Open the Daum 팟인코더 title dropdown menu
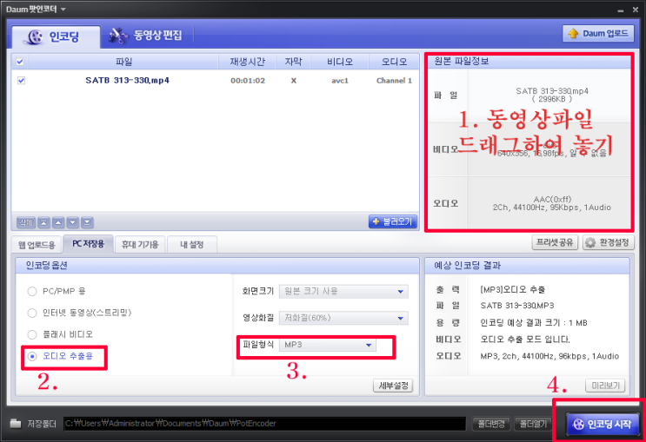The height and width of the screenshot is (442, 646). 63,9
